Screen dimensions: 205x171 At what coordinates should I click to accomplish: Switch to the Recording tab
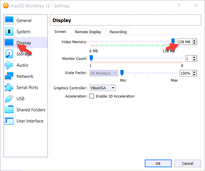pos(118,32)
